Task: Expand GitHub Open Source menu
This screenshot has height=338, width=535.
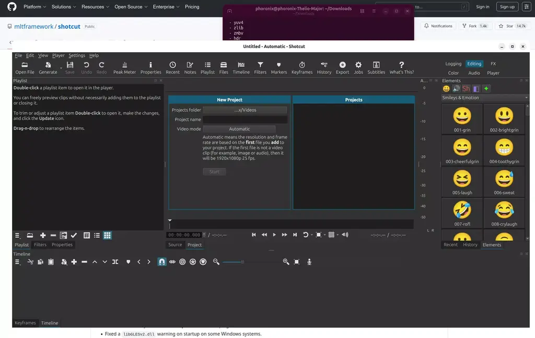Action: pos(131,6)
